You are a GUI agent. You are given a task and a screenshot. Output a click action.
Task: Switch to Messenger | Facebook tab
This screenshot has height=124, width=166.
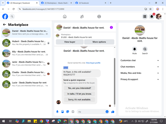[x=22, y=3]
